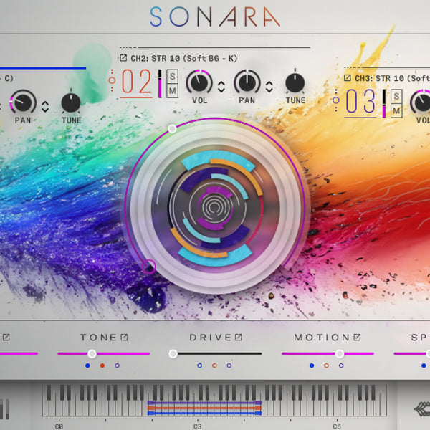The height and width of the screenshot is (430, 430).
Task: Toggle the purple dot under TONE
Action: click(x=117, y=365)
